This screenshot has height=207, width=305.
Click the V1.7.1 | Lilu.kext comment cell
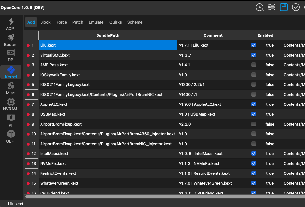tap(213, 45)
